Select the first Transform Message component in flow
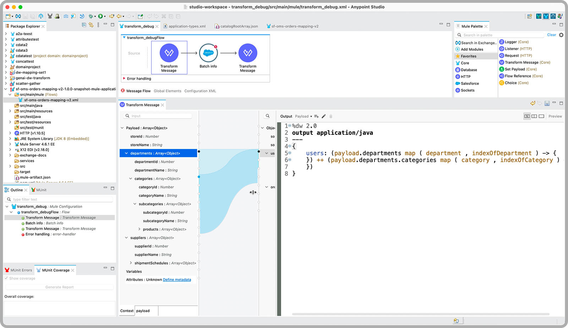 tap(169, 53)
